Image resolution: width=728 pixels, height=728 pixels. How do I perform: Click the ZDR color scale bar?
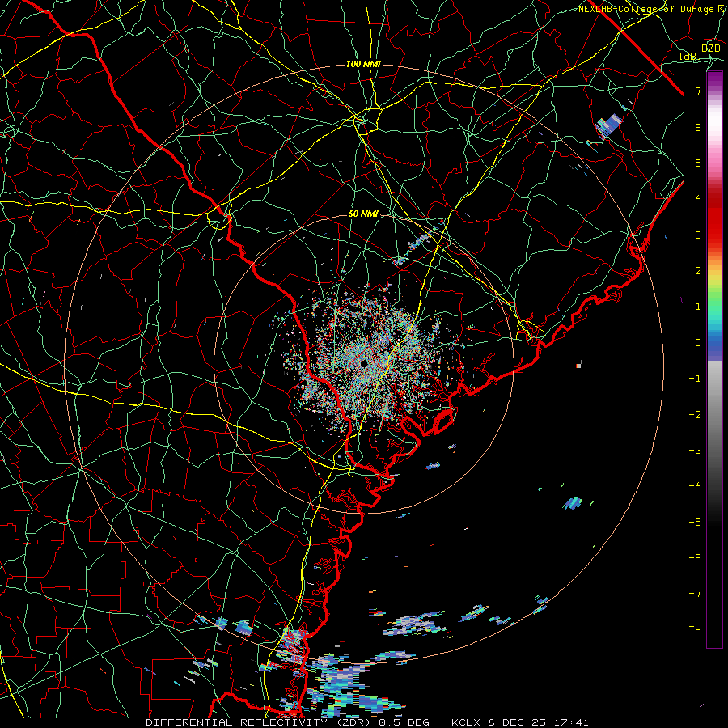click(x=714, y=359)
